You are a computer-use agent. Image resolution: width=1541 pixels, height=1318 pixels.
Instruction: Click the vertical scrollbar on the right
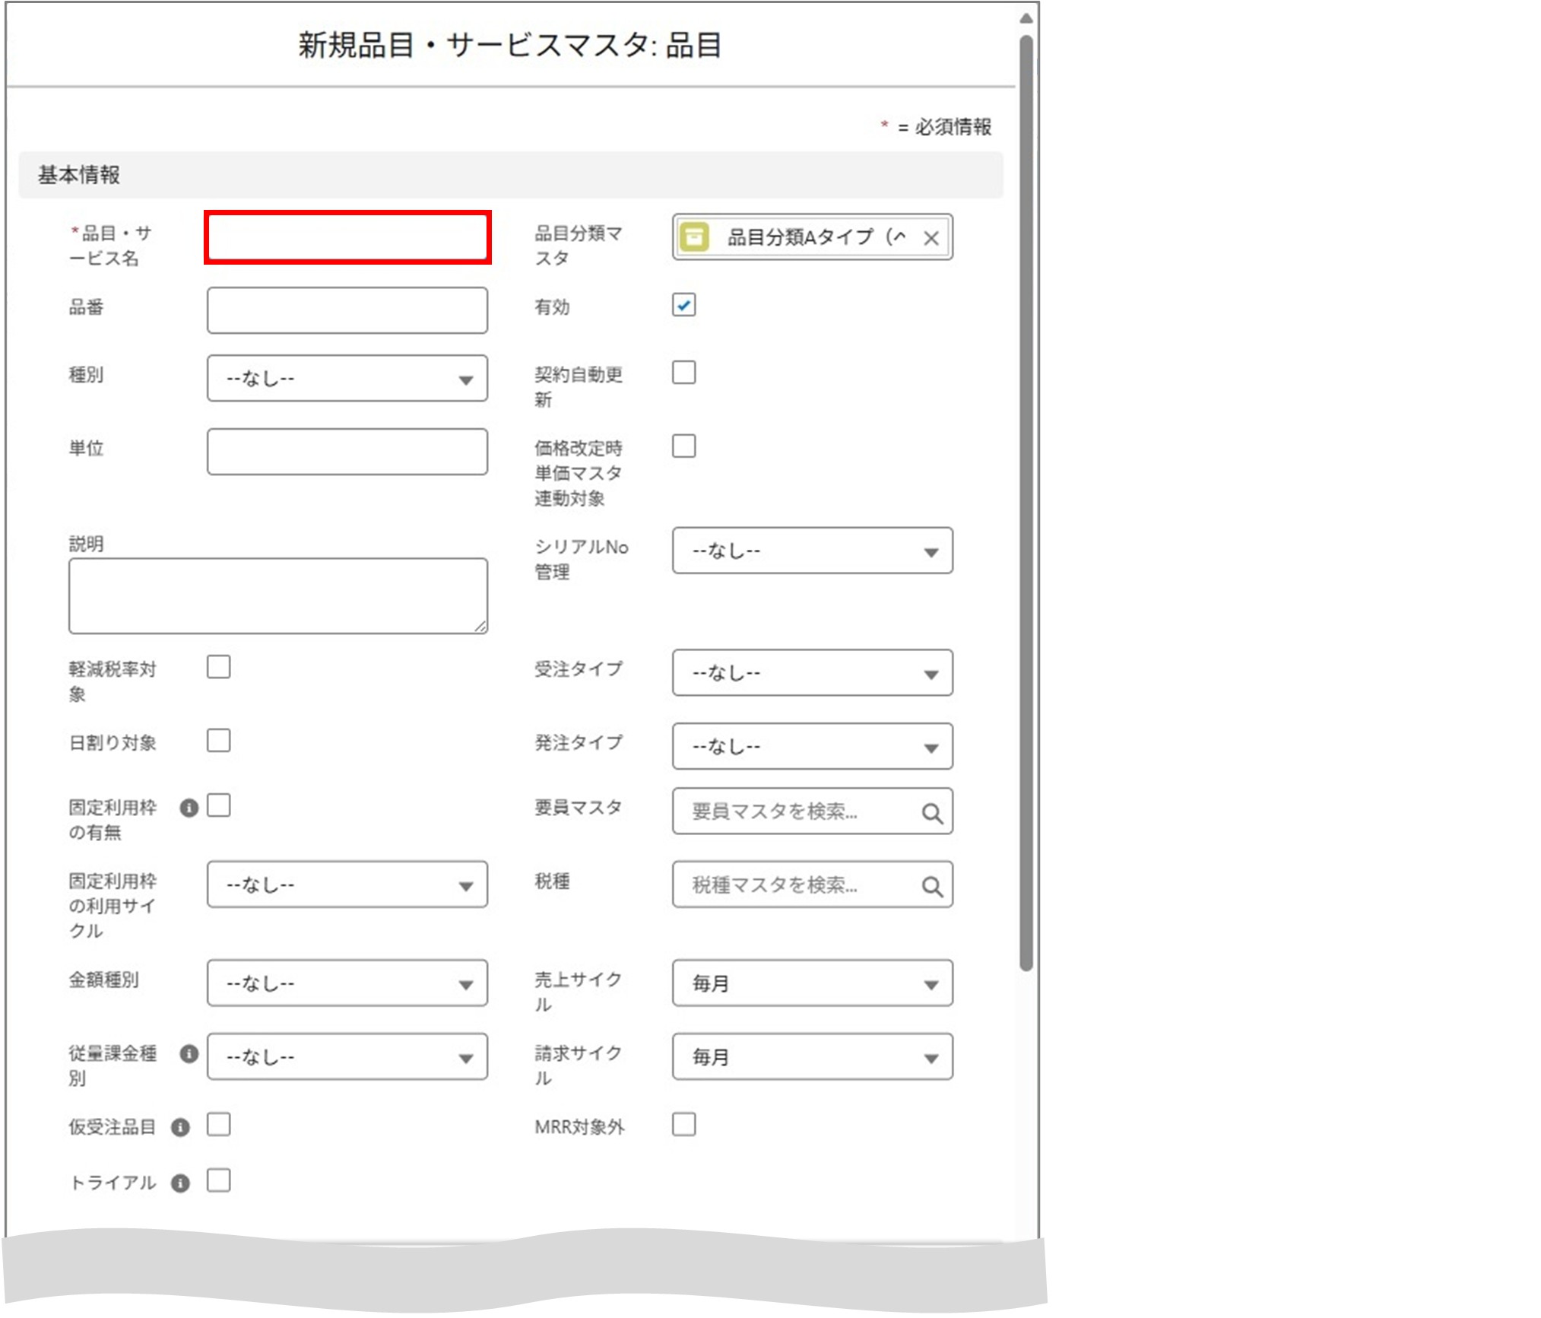pyautogui.click(x=1026, y=494)
